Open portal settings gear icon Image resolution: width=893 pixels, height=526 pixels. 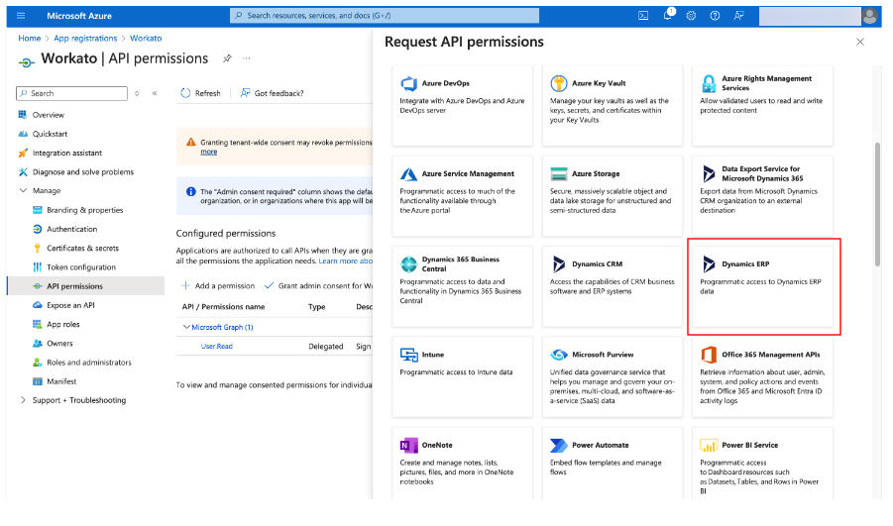point(691,16)
